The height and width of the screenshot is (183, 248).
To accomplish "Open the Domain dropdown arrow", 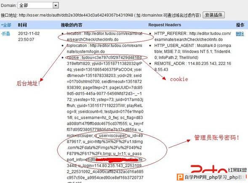I will coord(56,5).
